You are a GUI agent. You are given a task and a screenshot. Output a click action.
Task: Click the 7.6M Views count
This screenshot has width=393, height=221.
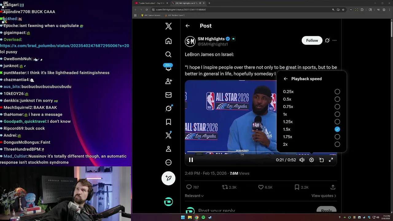click(x=239, y=173)
